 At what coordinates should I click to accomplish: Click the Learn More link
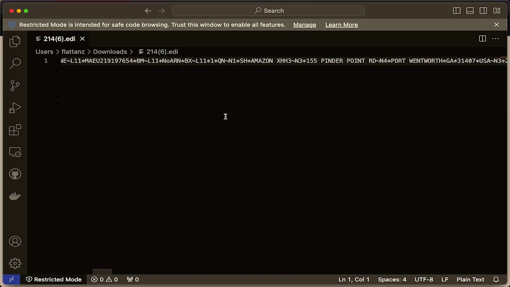pos(342,25)
